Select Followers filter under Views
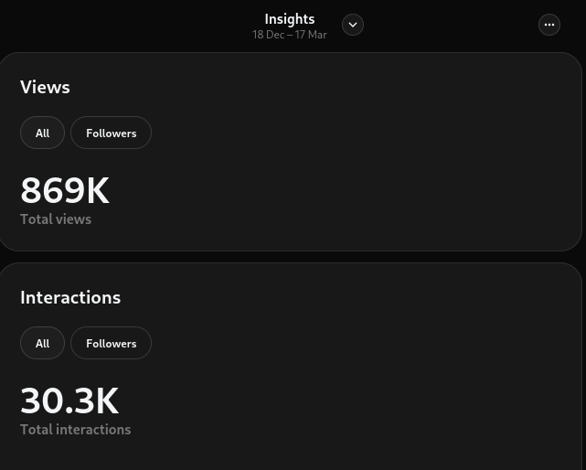 pos(112,134)
